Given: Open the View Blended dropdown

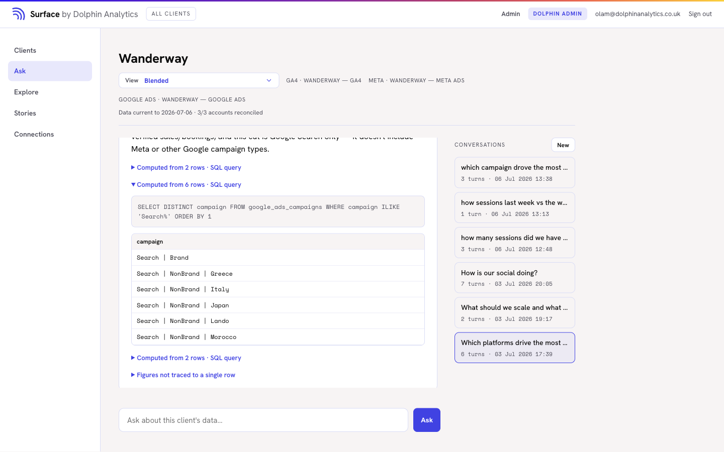Looking at the screenshot, I should pyautogui.click(x=199, y=80).
